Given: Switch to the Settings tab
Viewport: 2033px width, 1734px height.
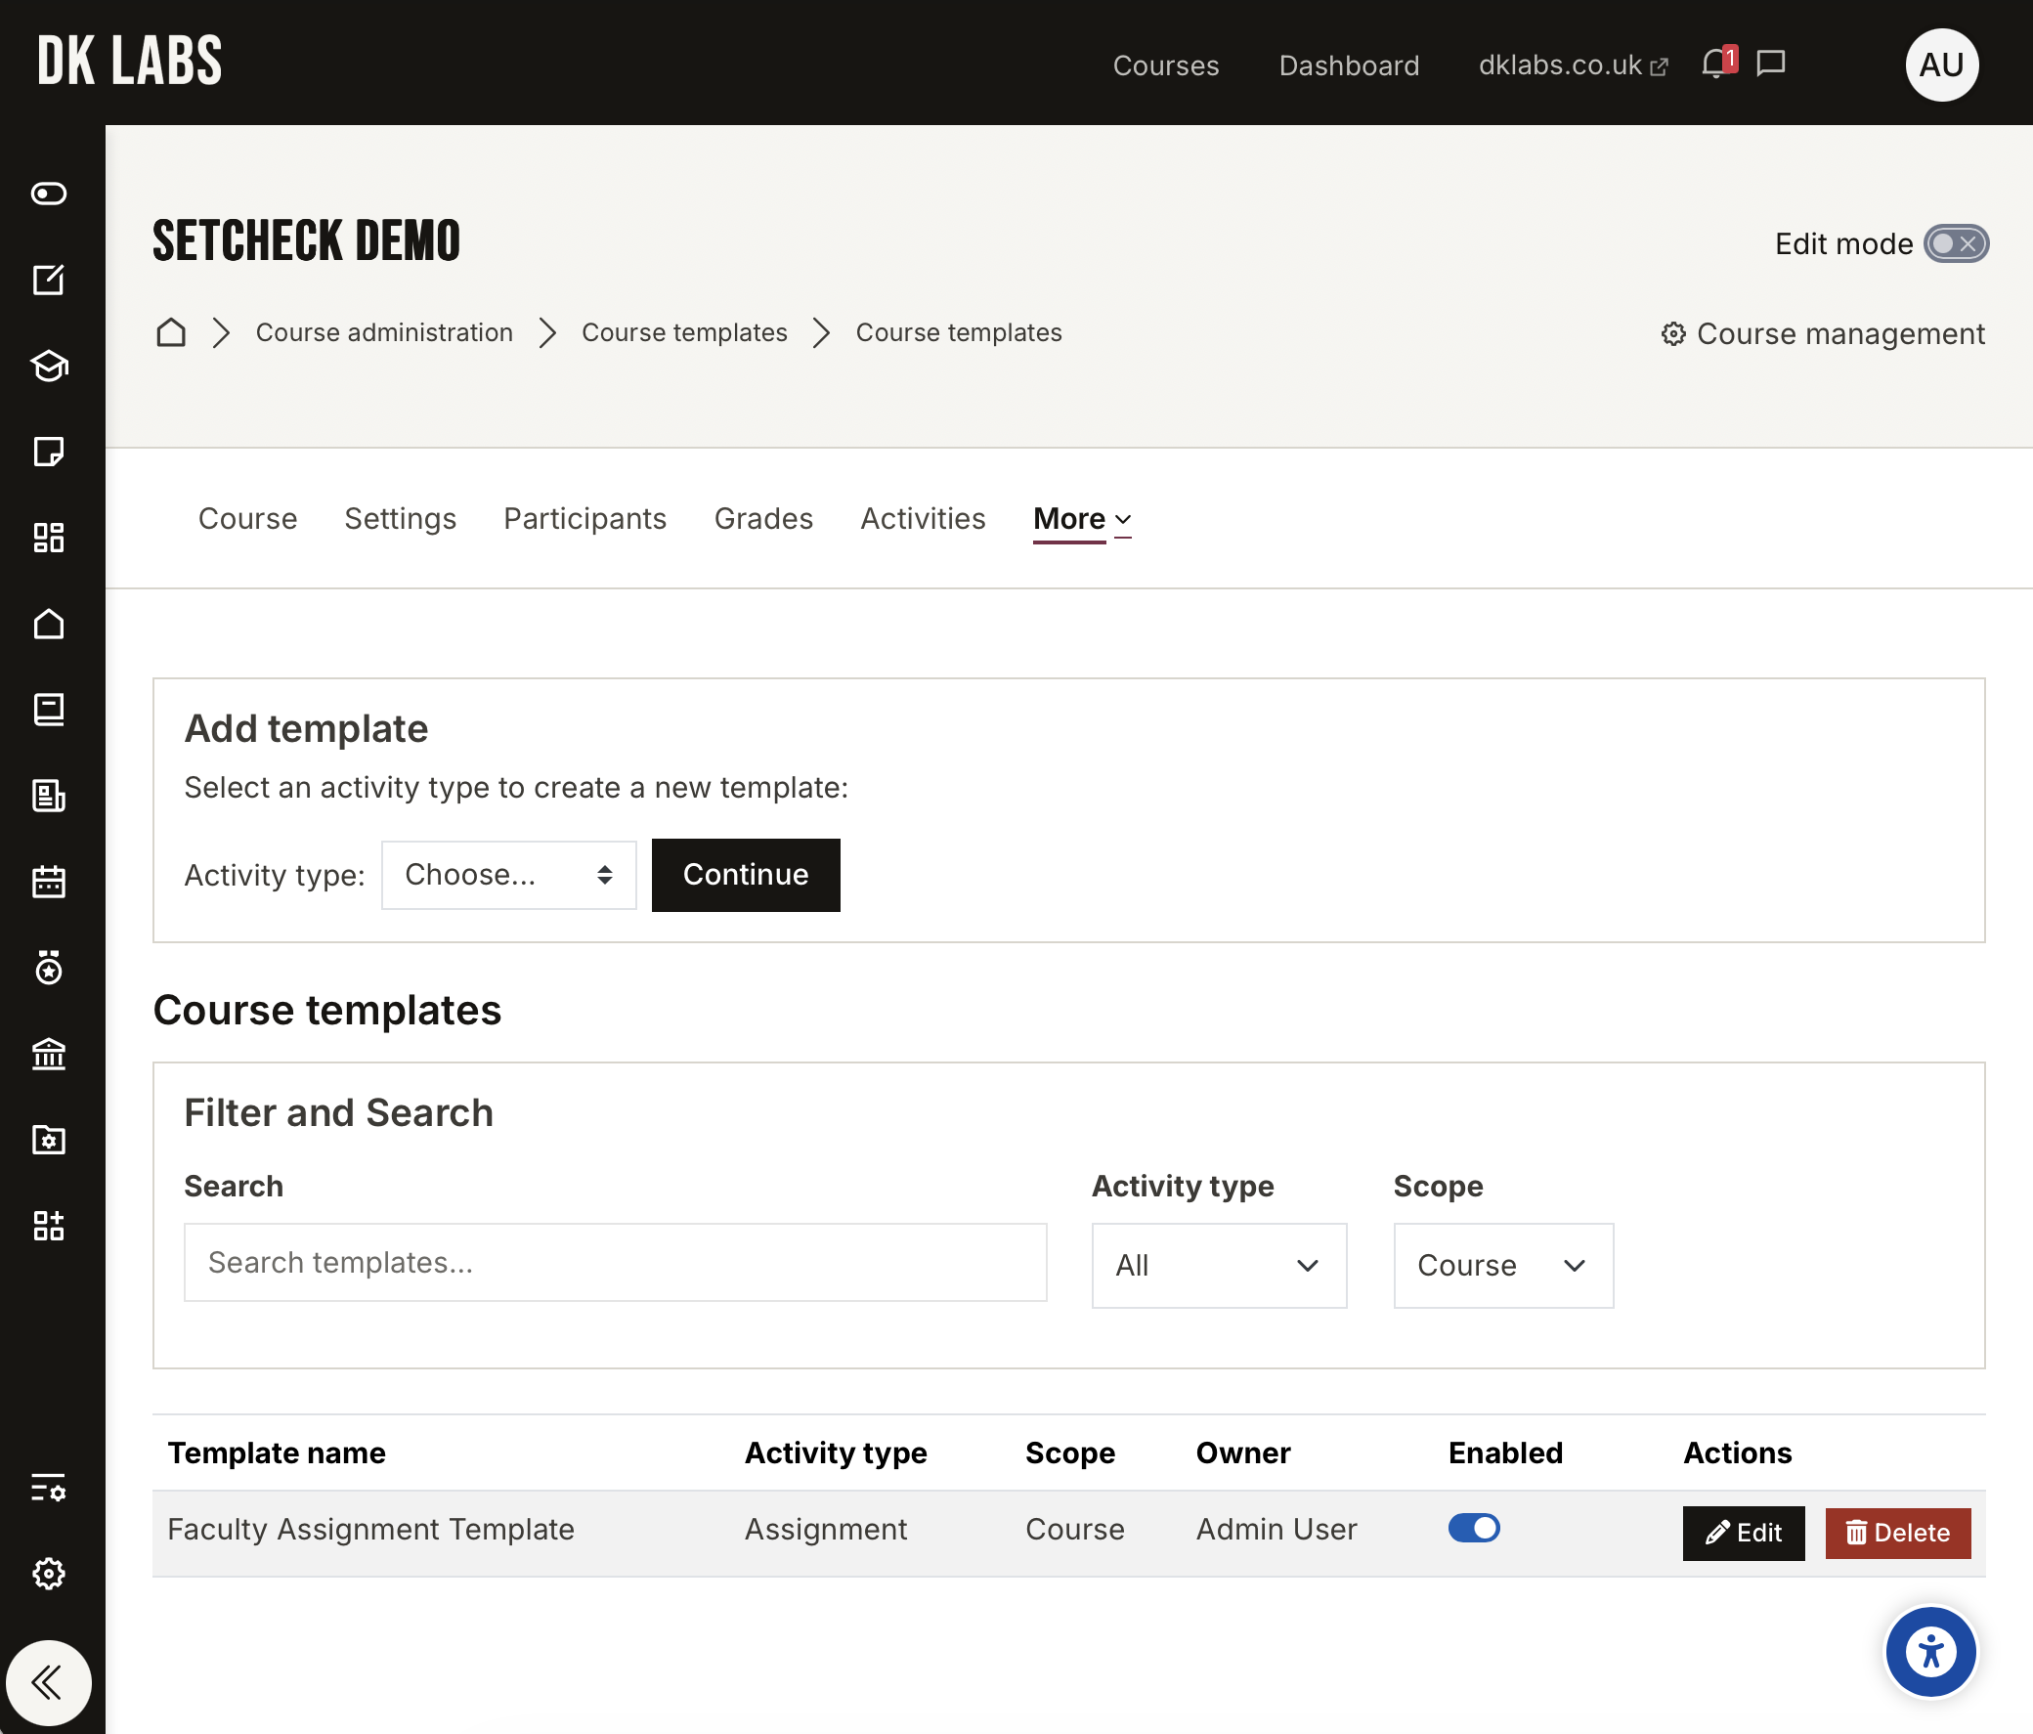Looking at the screenshot, I should click(401, 519).
